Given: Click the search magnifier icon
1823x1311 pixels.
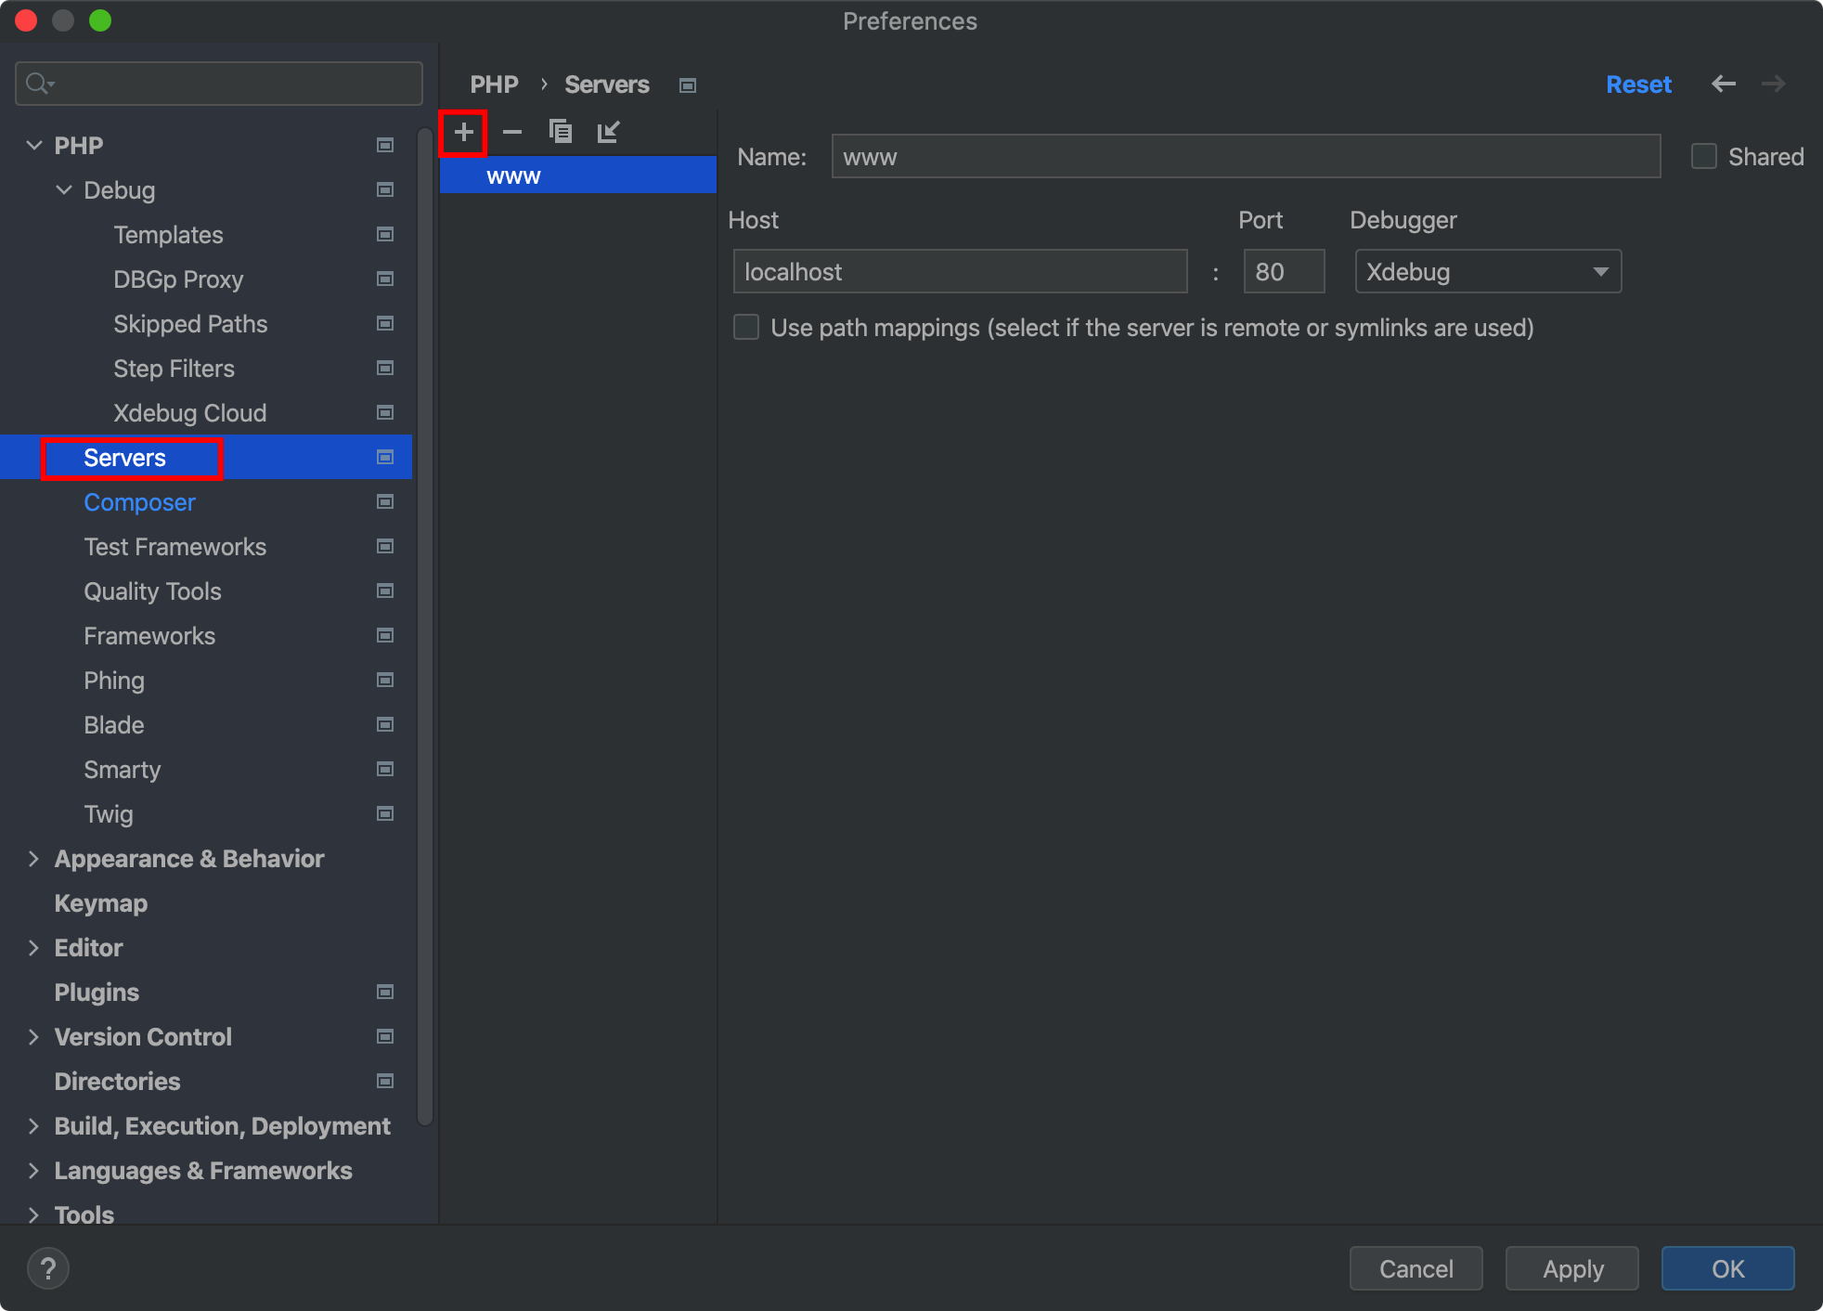Looking at the screenshot, I should coord(37,84).
